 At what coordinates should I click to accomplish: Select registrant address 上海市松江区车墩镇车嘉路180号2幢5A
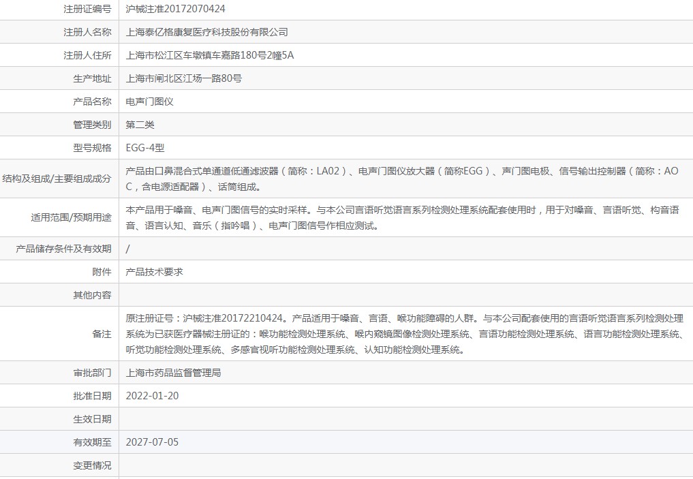210,55
